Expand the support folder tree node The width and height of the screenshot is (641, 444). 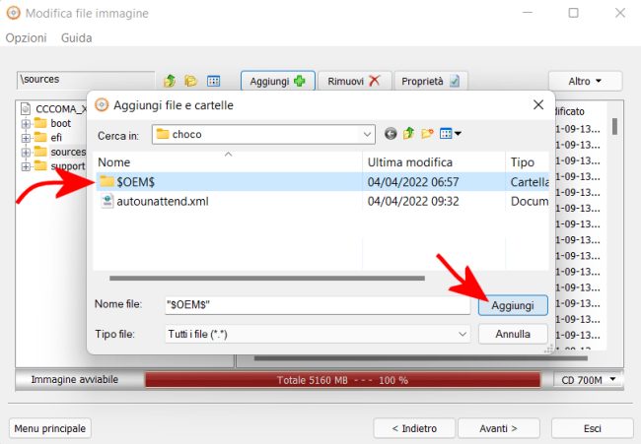tap(26, 166)
